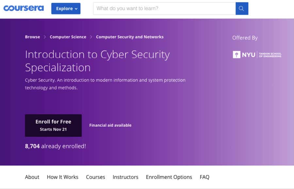View the Enrollment Options tab
Screen dimensions: 294x189
(x=169, y=177)
